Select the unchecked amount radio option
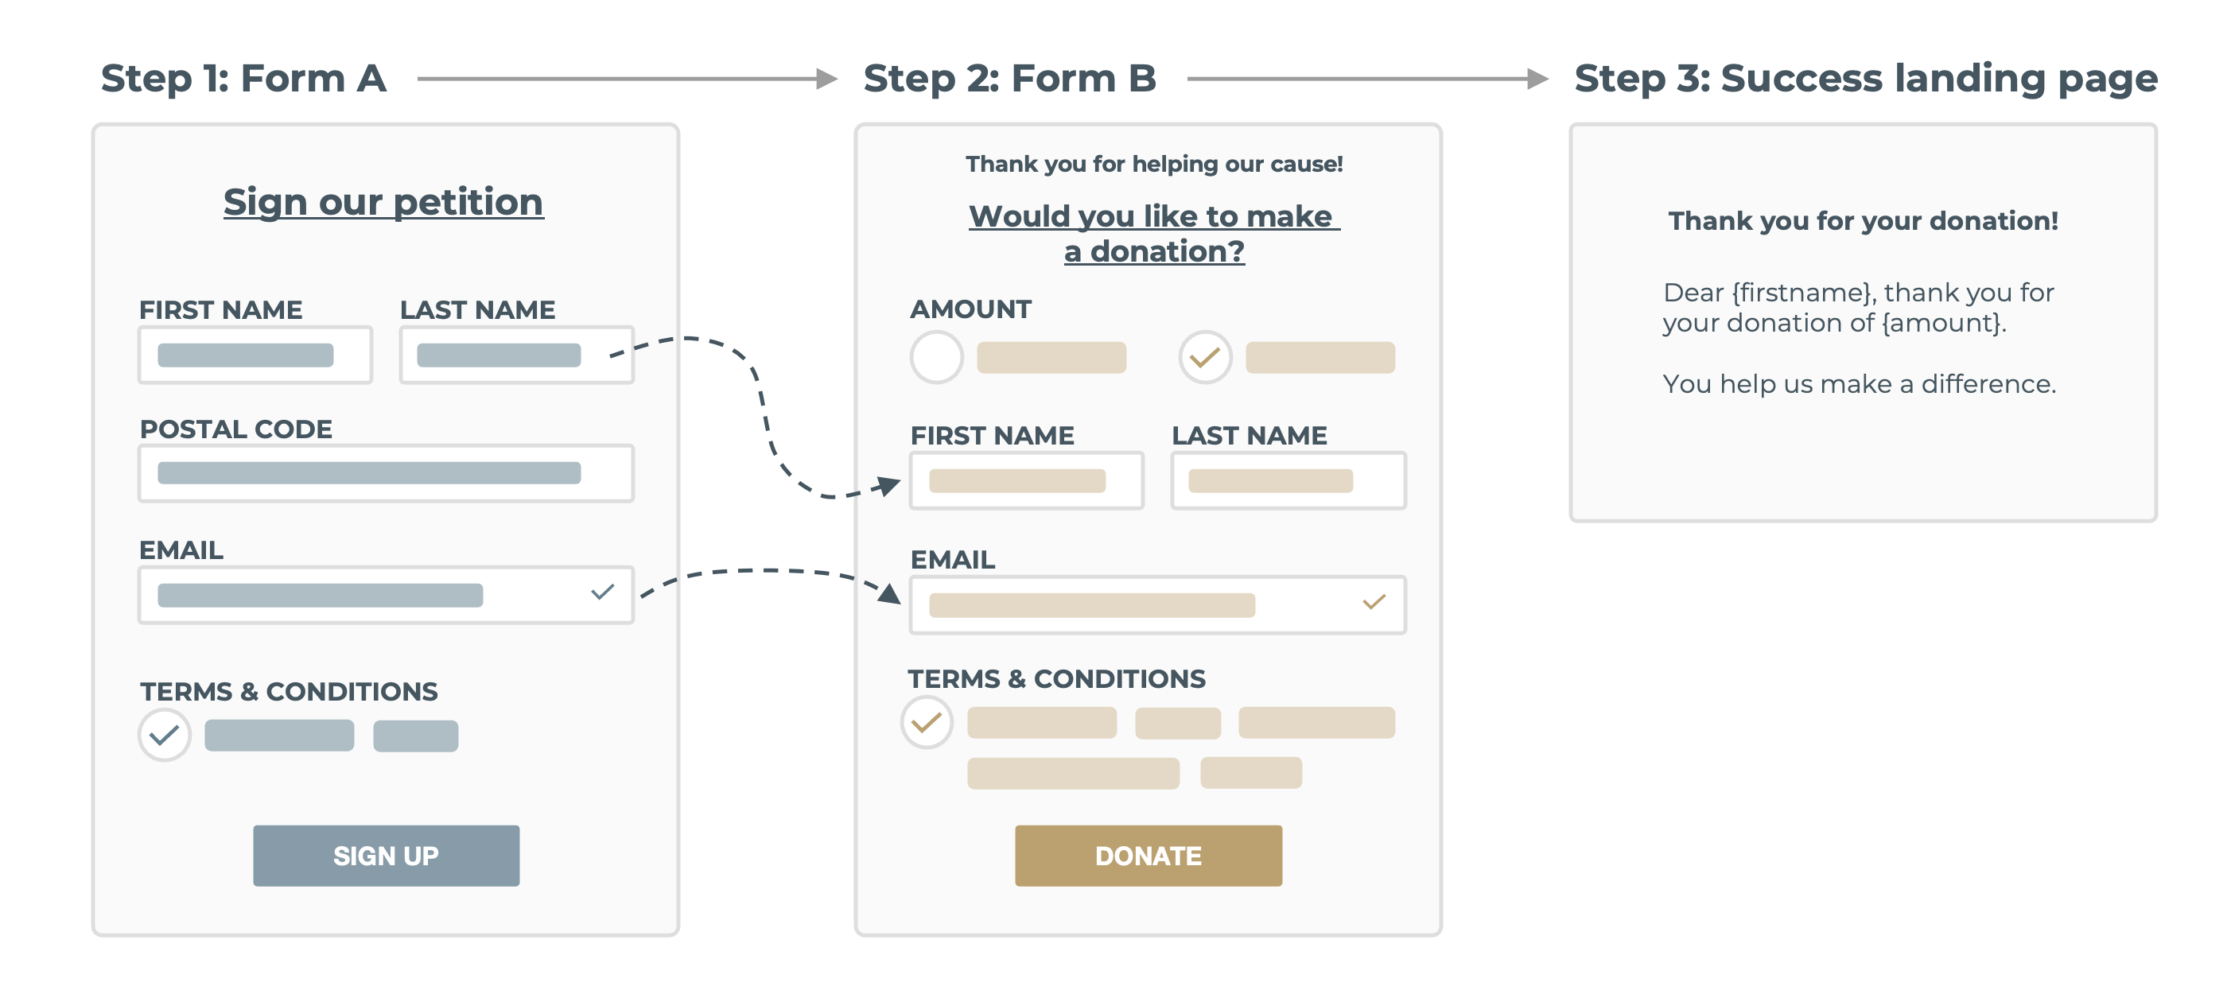This screenshot has width=2231, height=1002. [x=936, y=357]
